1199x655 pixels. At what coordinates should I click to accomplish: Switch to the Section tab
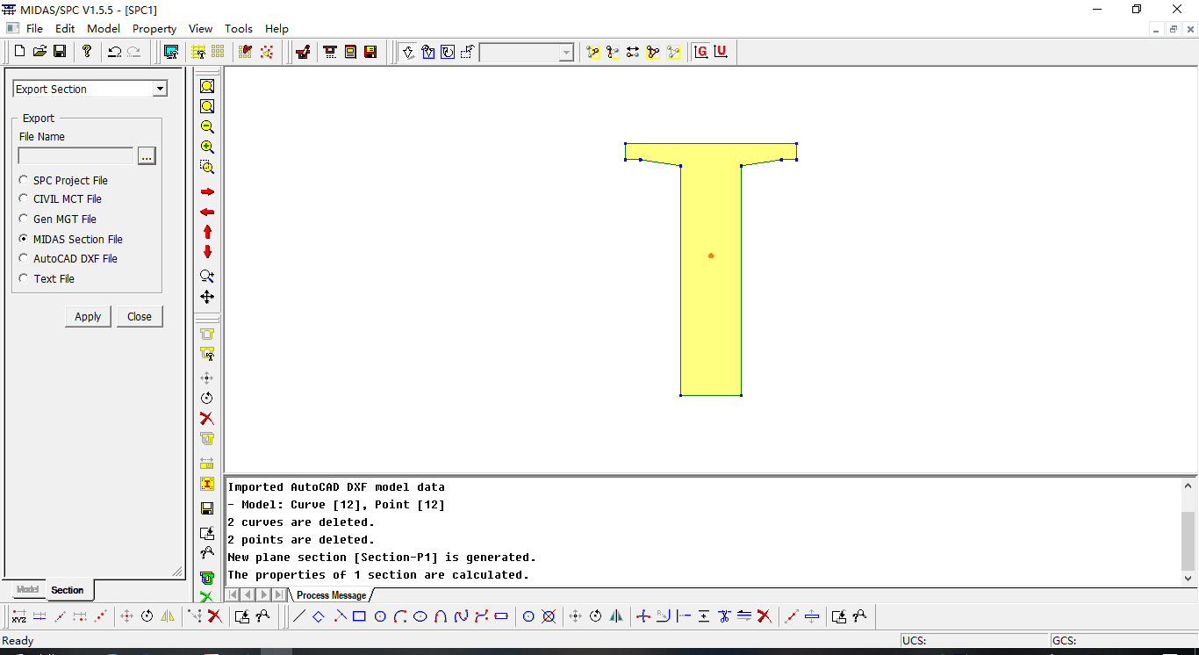(68, 590)
